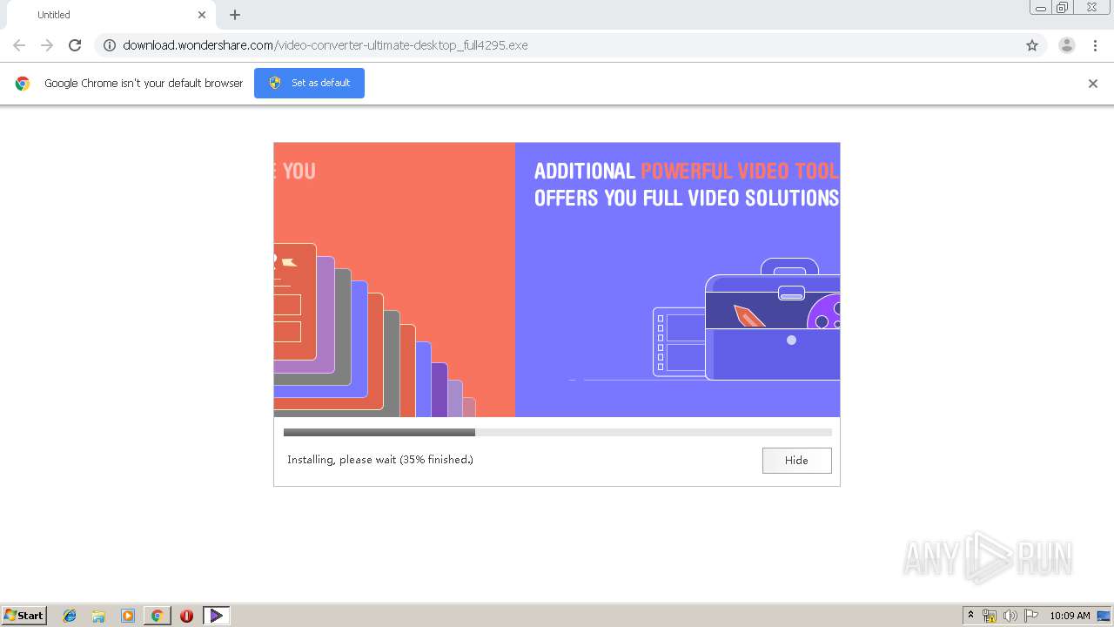Switch to Chrome in the taskbar
Viewport: 1114px width, 627px height.
point(157,616)
